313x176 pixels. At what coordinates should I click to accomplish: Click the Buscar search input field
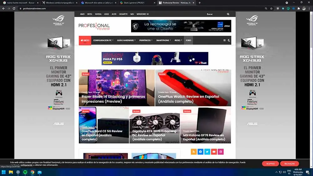(216, 14)
